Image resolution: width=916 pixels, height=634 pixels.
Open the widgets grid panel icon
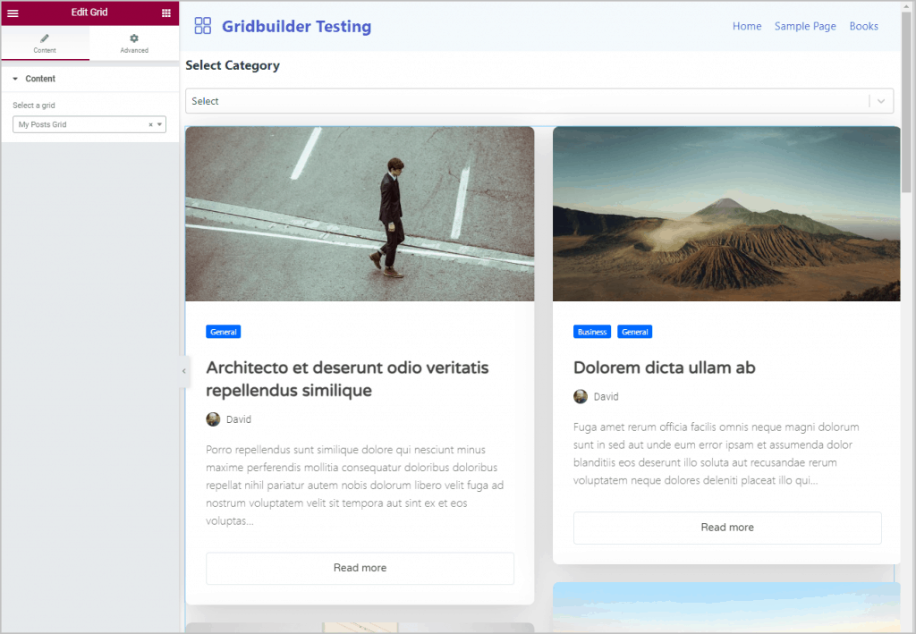pyautogui.click(x=166, y=13)
